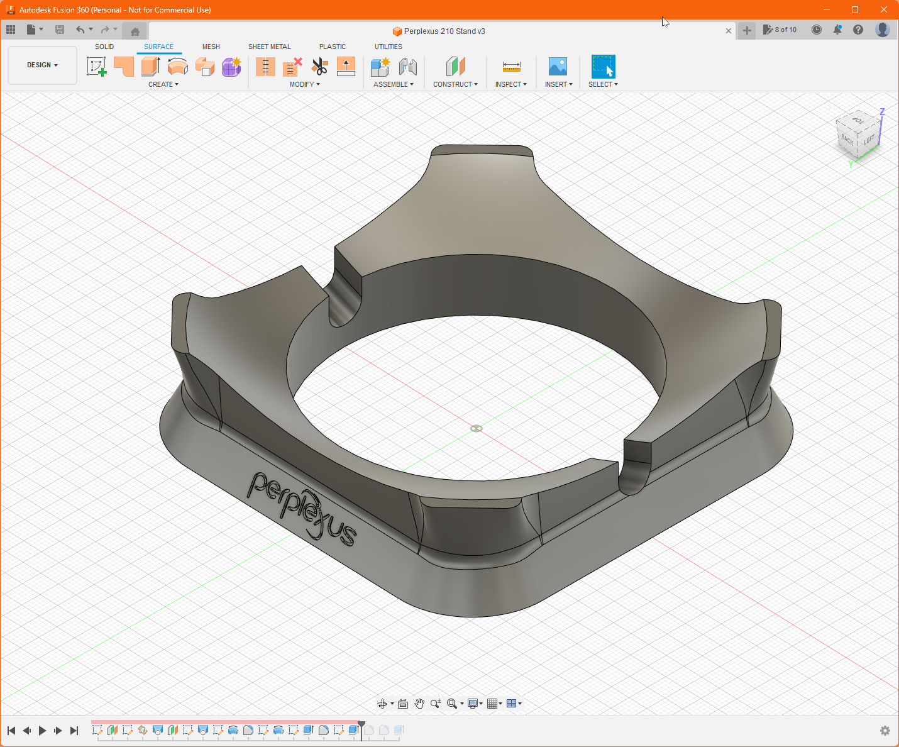
Task: Click the timeline history marker handle
Action: point(361,725)
